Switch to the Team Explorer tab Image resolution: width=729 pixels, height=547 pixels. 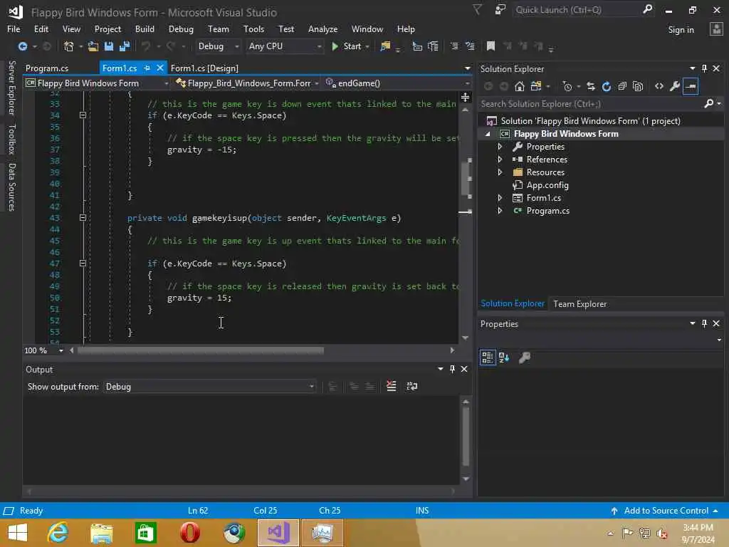coord(579,303)
